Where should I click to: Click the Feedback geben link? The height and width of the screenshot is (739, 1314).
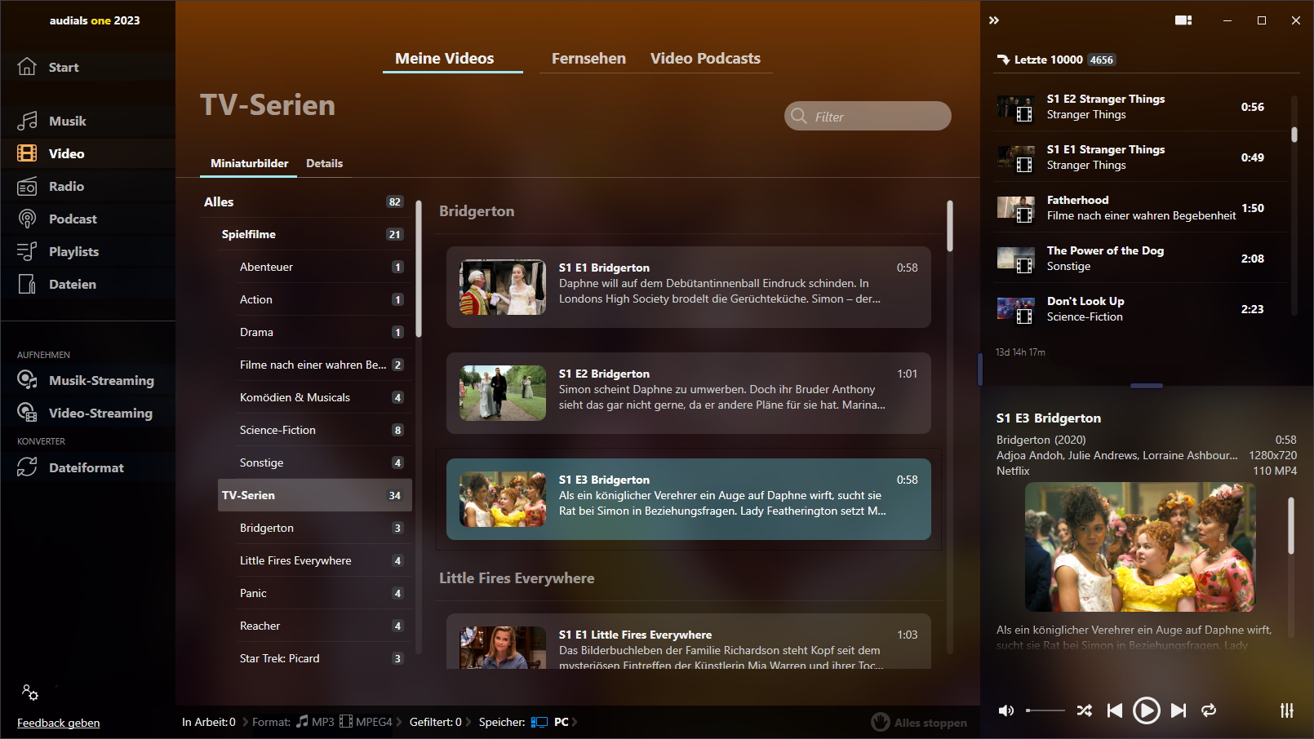[x=59, y=723]
